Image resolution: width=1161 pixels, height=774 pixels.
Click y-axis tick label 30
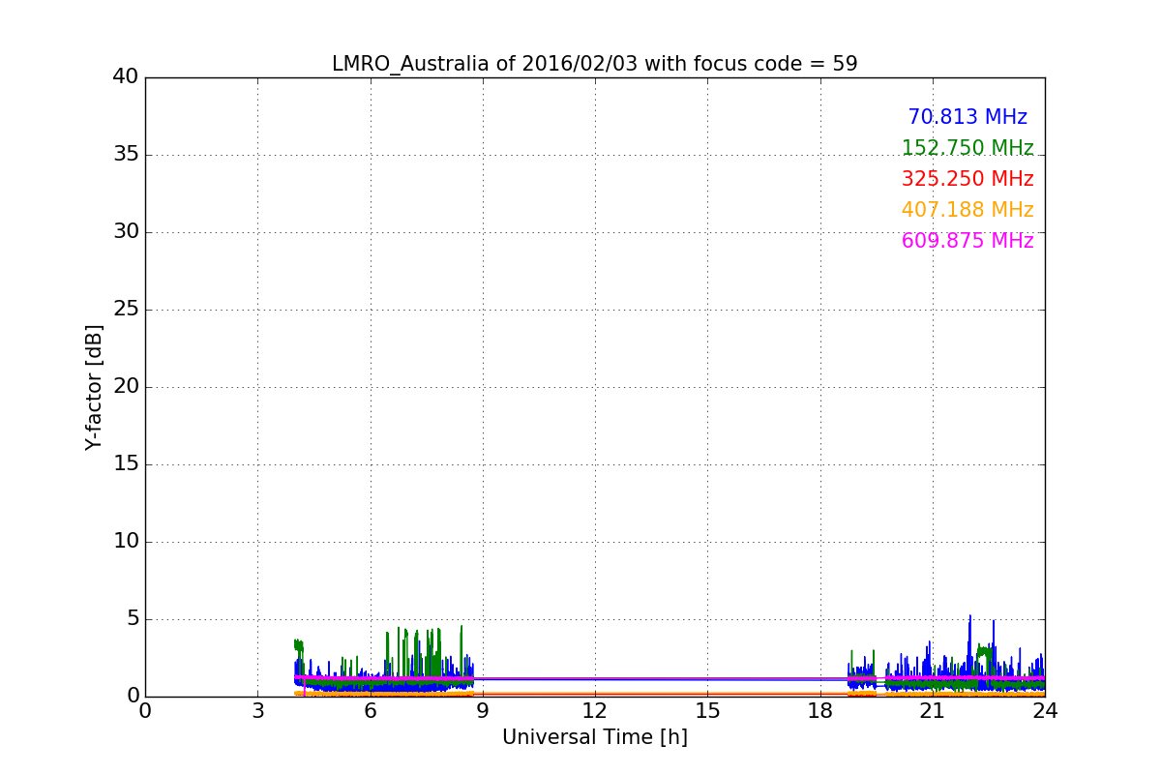pos(126,232)
